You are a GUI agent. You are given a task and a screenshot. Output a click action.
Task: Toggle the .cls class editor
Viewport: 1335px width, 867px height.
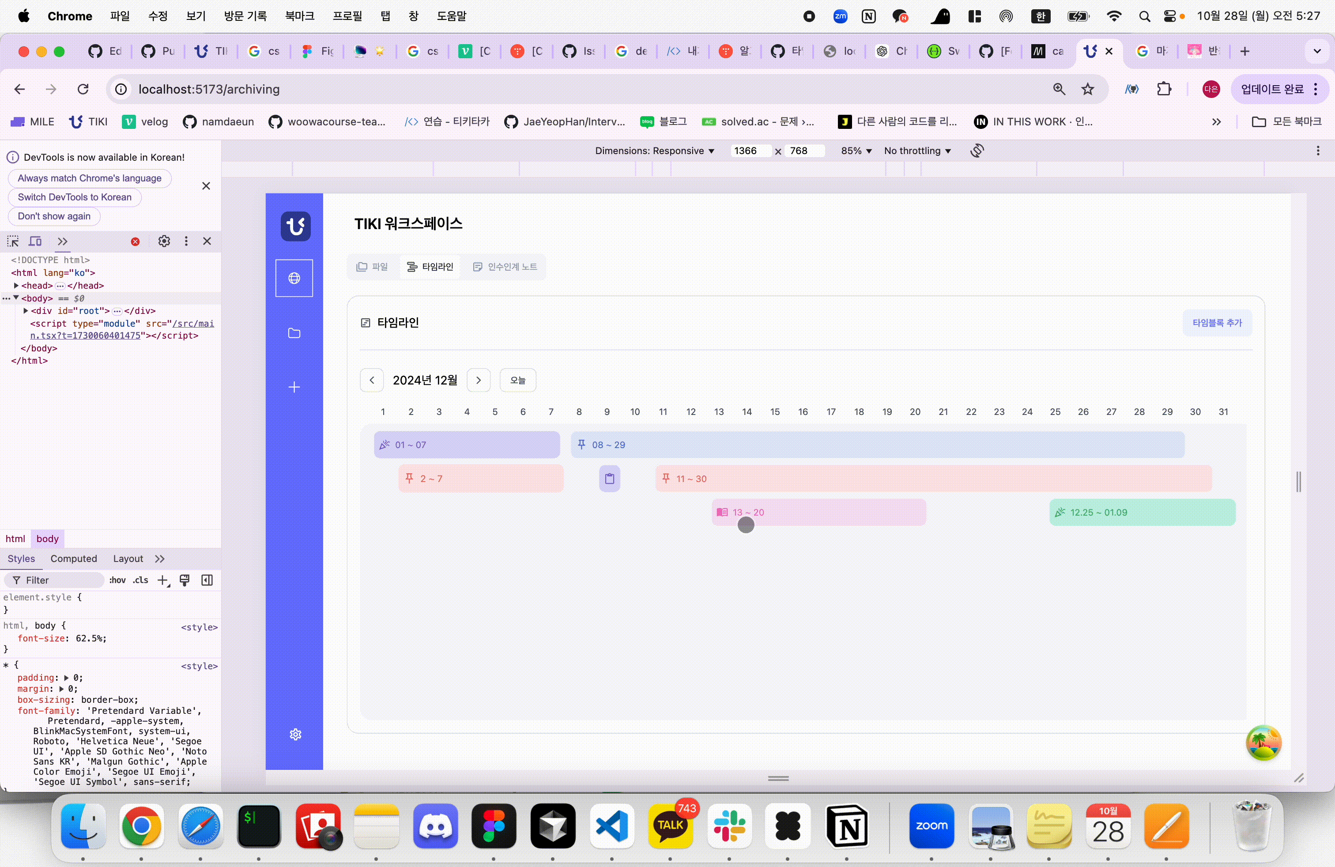[141, 580]
